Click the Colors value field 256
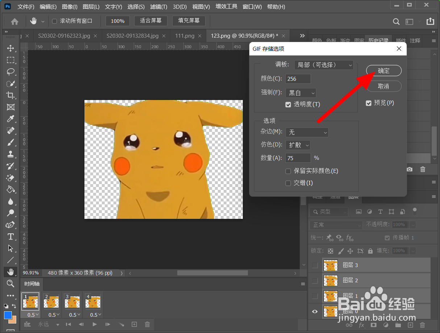Viewport: 440px width, 333px height. (298, 79)
